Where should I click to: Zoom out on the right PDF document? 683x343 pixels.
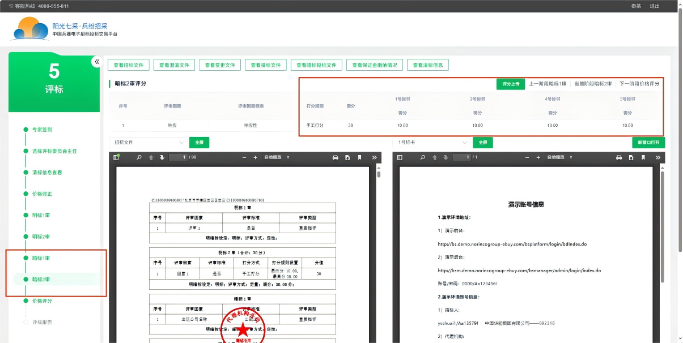click(x=527, y=157)
